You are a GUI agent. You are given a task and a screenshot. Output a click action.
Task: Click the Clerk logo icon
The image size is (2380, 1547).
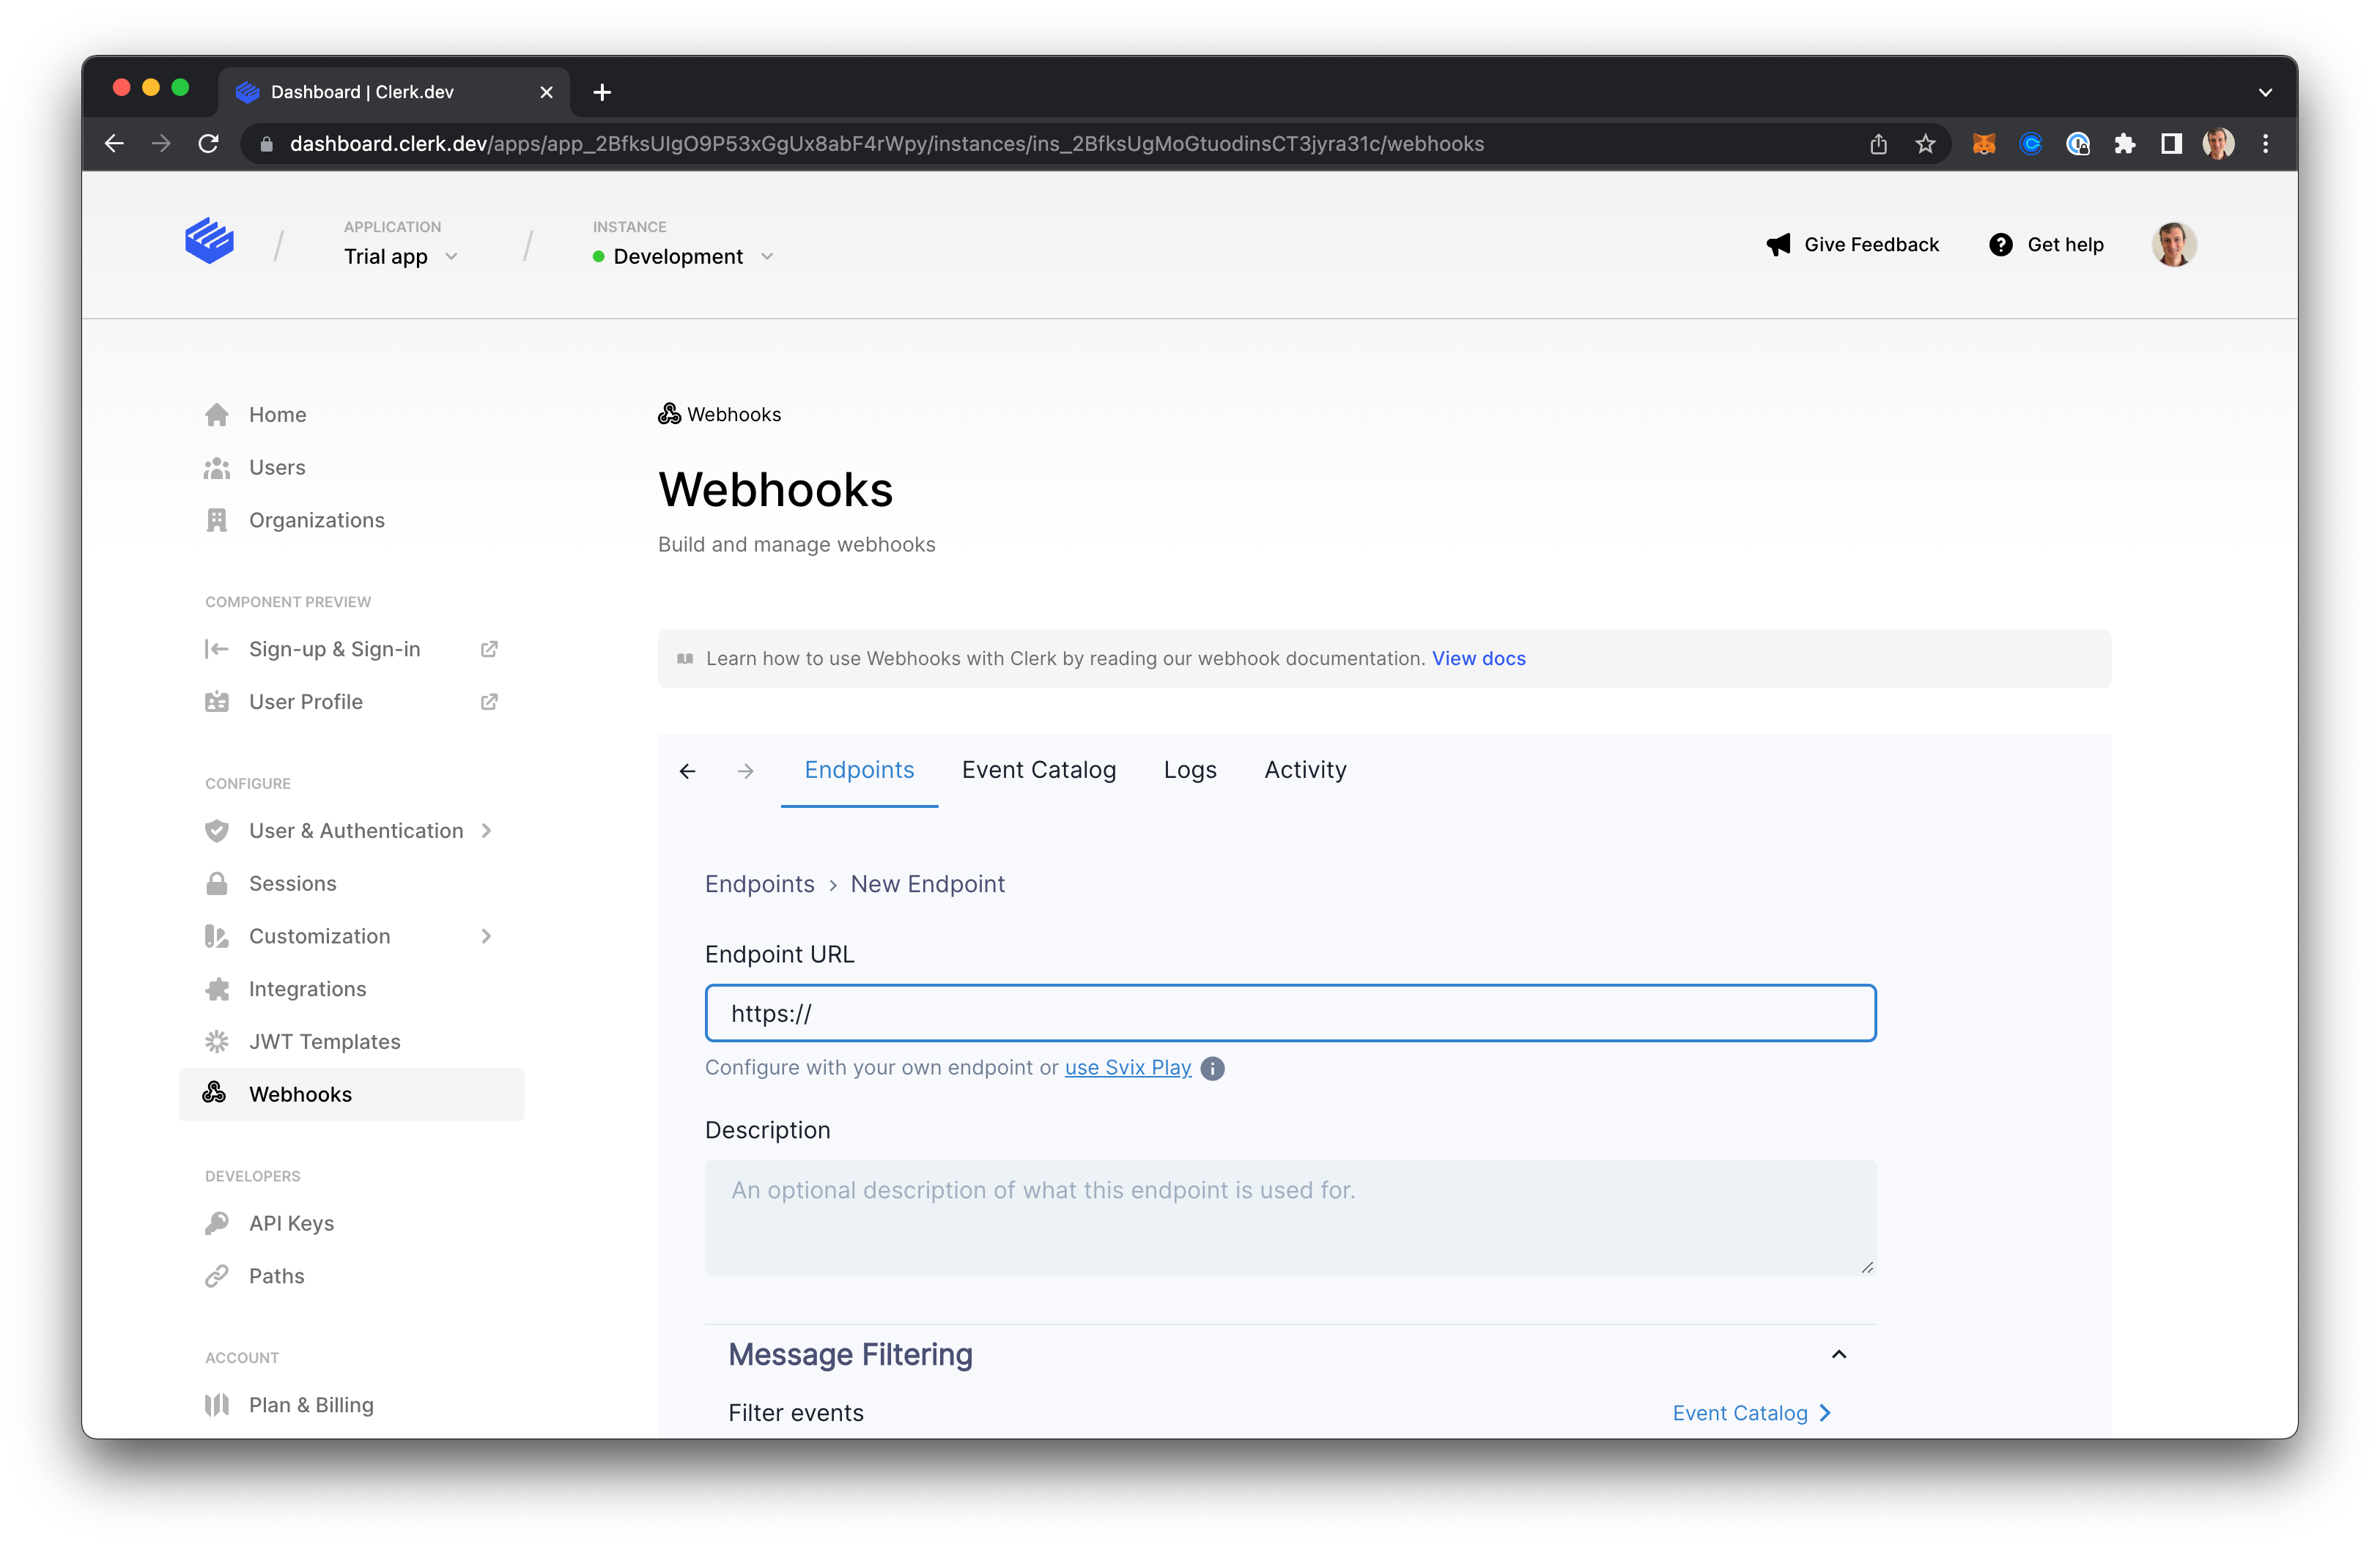[x=209, y=242]
